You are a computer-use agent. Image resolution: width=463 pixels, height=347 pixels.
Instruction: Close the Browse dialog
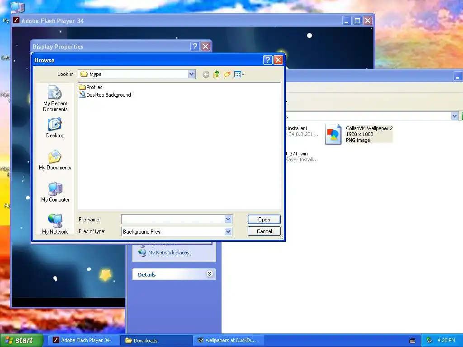(x=278, y=60)
